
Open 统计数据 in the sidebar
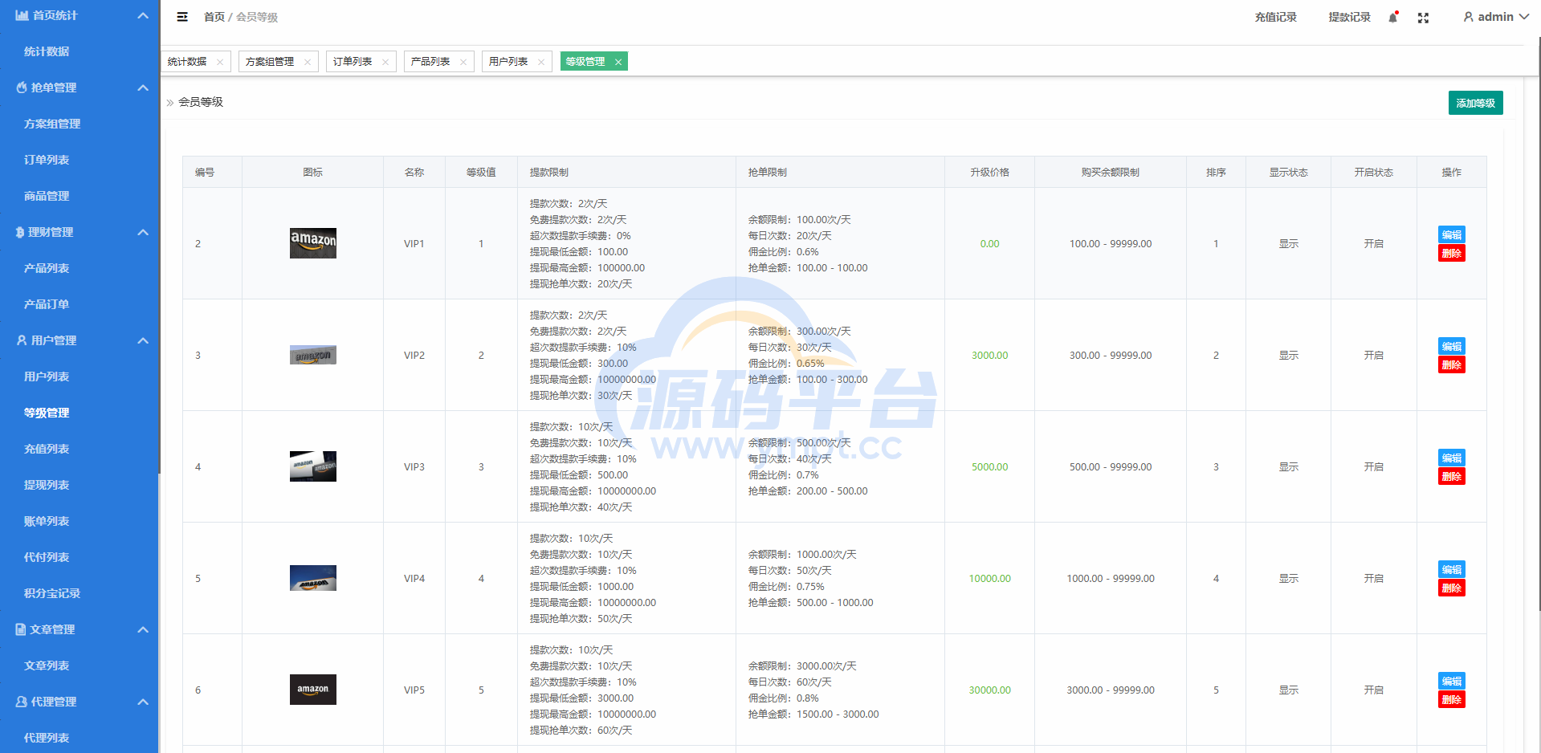(x=47, y=51)
